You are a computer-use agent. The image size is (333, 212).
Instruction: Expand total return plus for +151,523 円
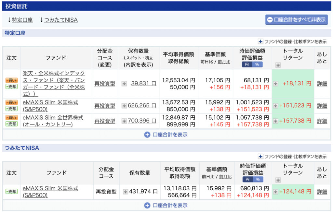(276, 106)
